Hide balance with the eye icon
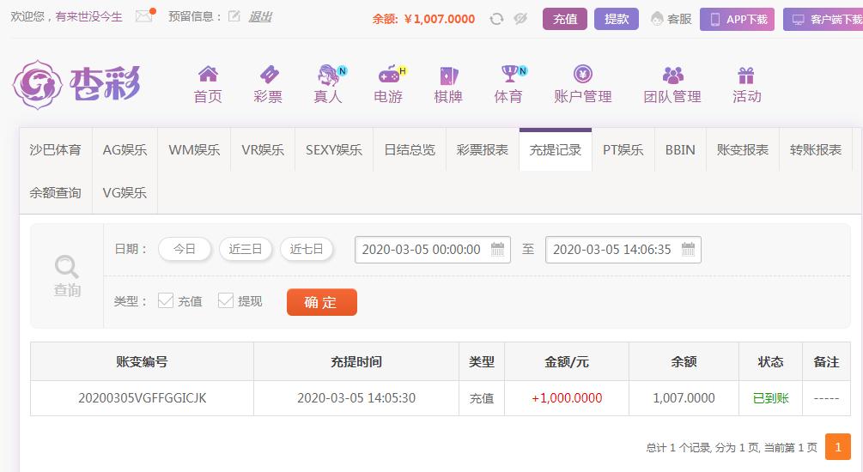This screenshot has height=472, width=863. [520, 19]
